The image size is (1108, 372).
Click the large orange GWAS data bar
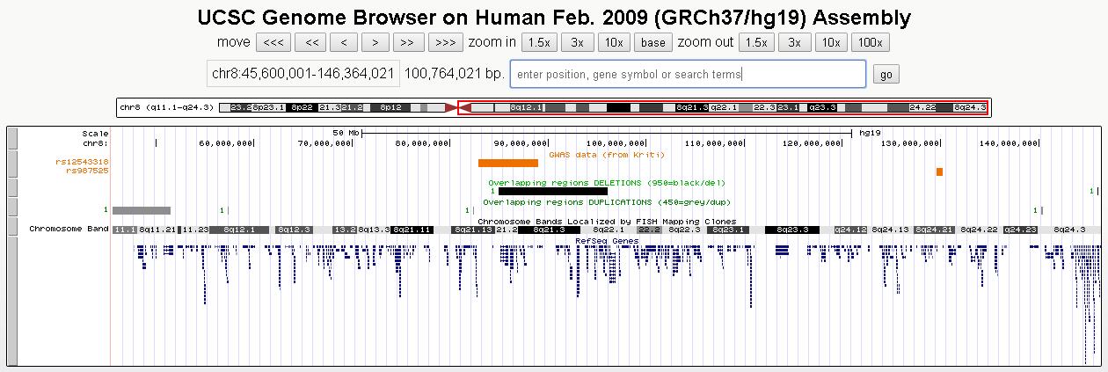coord(507,163)
